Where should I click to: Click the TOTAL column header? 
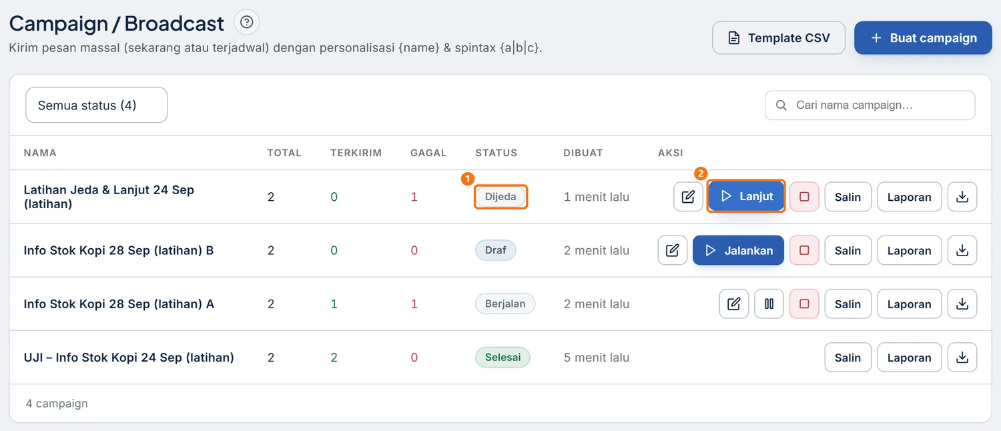(284, 153)
